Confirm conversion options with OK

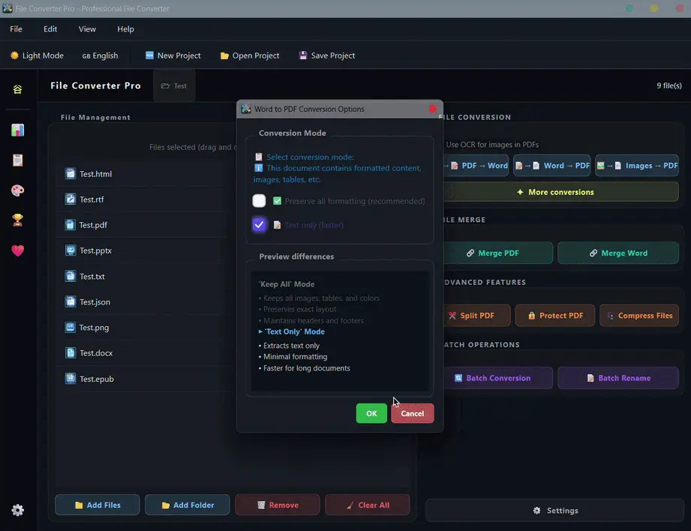pos(371,413)
